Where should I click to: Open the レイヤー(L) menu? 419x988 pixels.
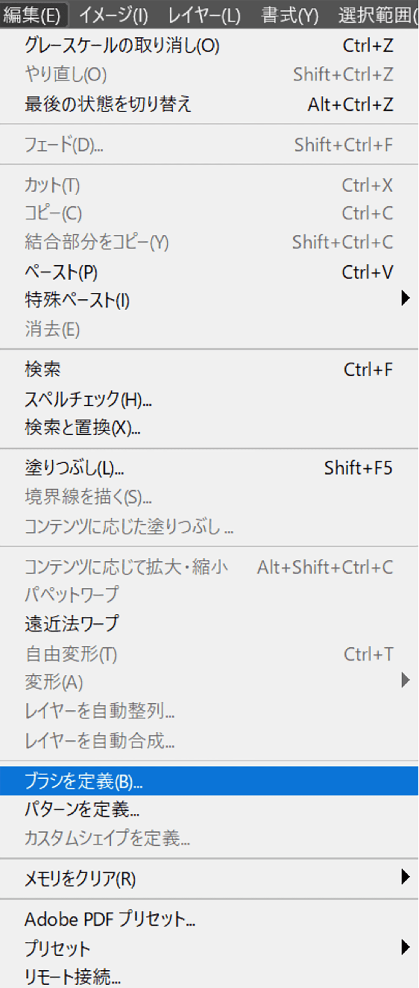(204, 15)
